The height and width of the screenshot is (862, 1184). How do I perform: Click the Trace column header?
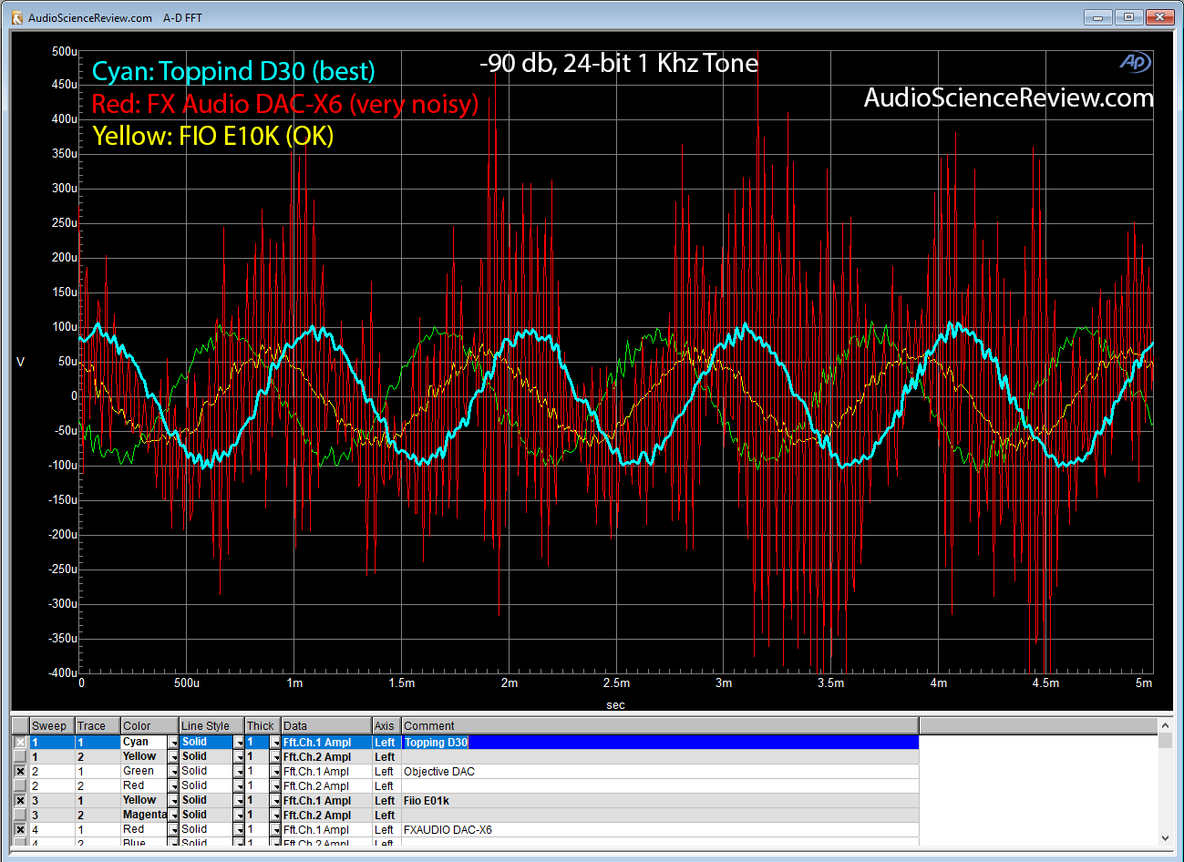coord(98,726)
